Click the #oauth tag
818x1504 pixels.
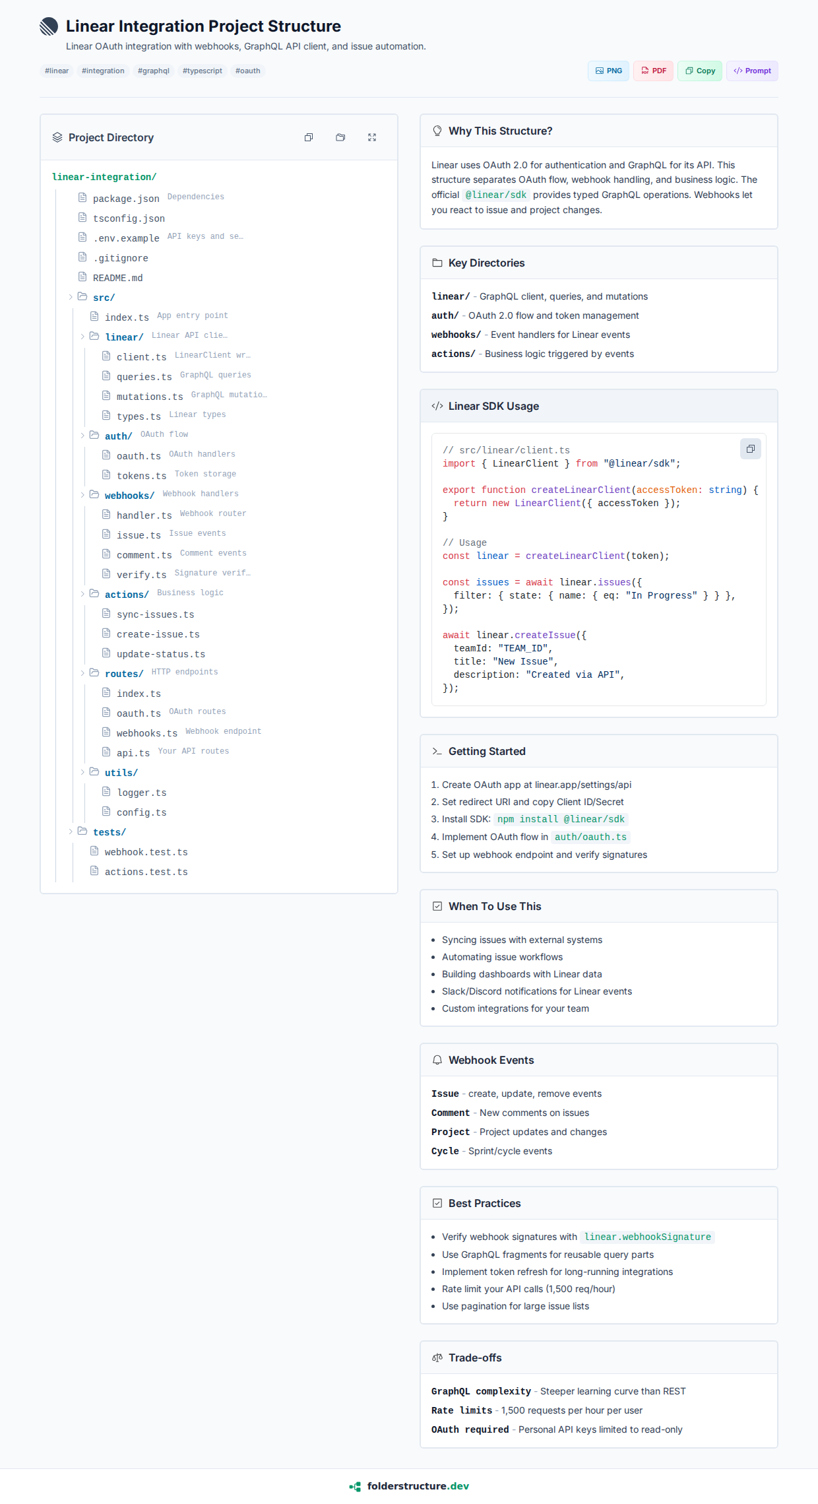click(247, 71)
